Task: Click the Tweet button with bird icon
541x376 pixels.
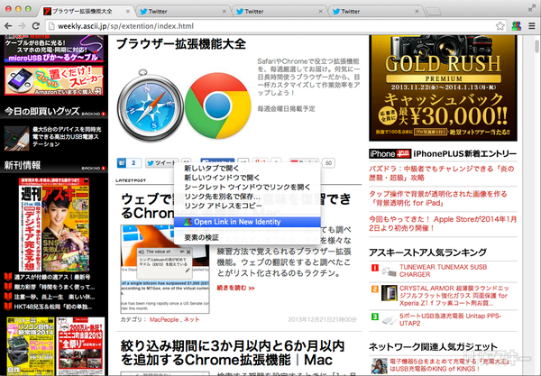Action: click(x=161, y=163)
